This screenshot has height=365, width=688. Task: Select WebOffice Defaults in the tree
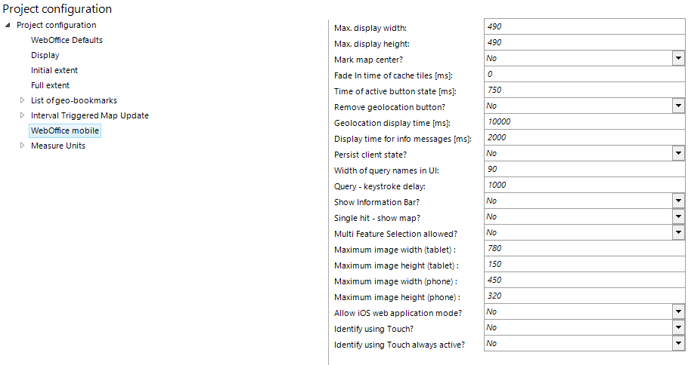pos(67,40)
